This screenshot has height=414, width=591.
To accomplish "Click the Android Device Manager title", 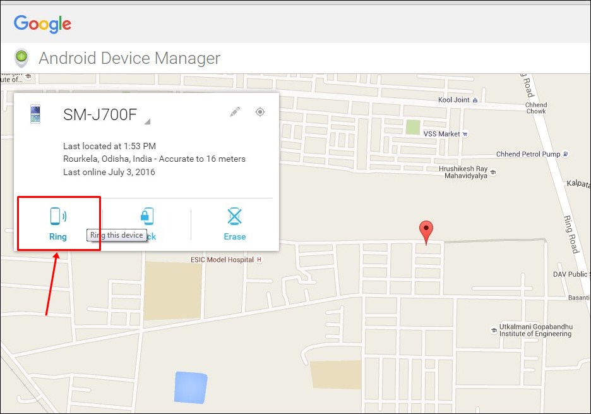I will (x=129, y=58).
